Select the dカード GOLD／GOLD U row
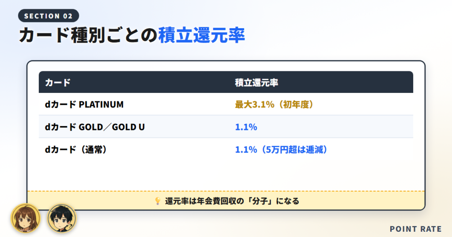This screenshot has width=452, height=237. click(x=226, y=126)
